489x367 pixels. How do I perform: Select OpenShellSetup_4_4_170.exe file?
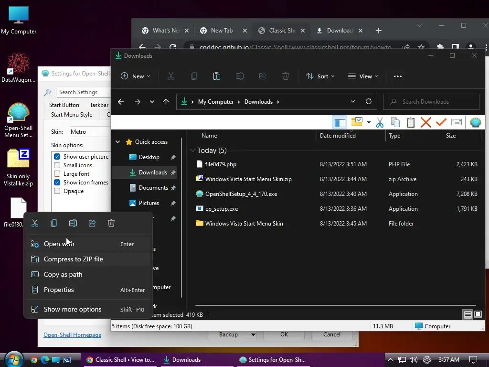[x=241, y=194]
